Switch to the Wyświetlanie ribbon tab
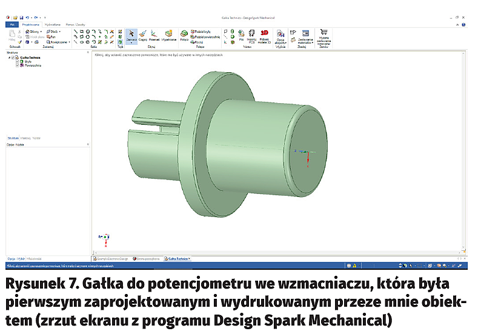Image resolution: width=478 pixels, height=334 pixels. (56, 24)
